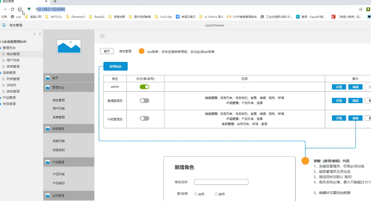Open the 登录 - EasyAPI bookmark
The width and height of the screenshot is (371, 201).
[x=311, y=17]
